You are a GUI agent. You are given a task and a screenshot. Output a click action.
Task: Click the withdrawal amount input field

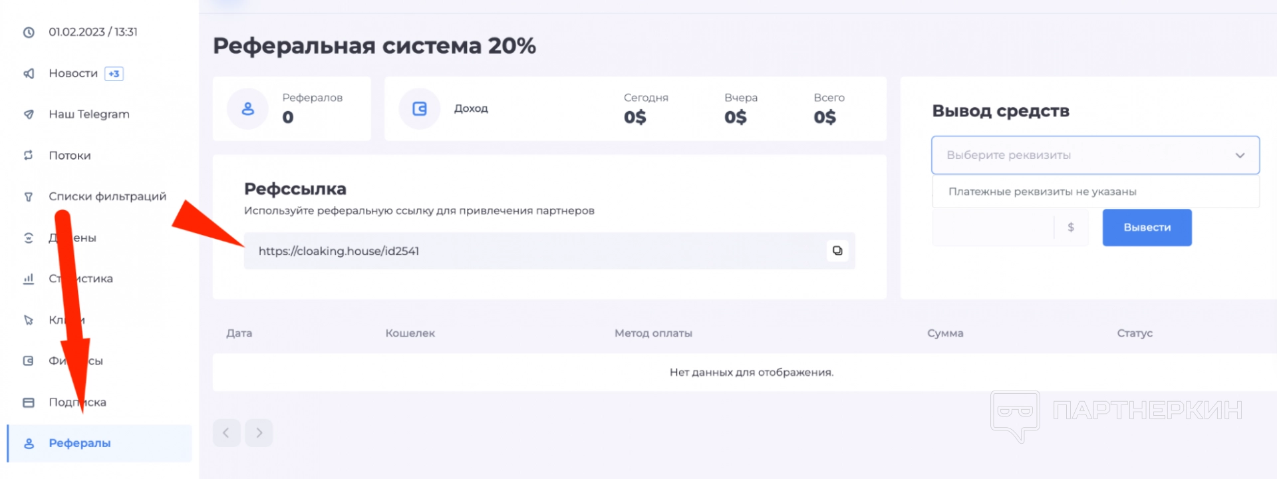992,228
